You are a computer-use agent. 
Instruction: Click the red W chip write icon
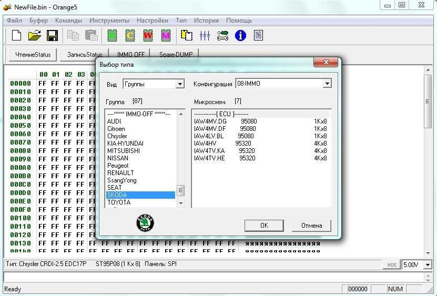pyautogui.click(x=148, y=36)
